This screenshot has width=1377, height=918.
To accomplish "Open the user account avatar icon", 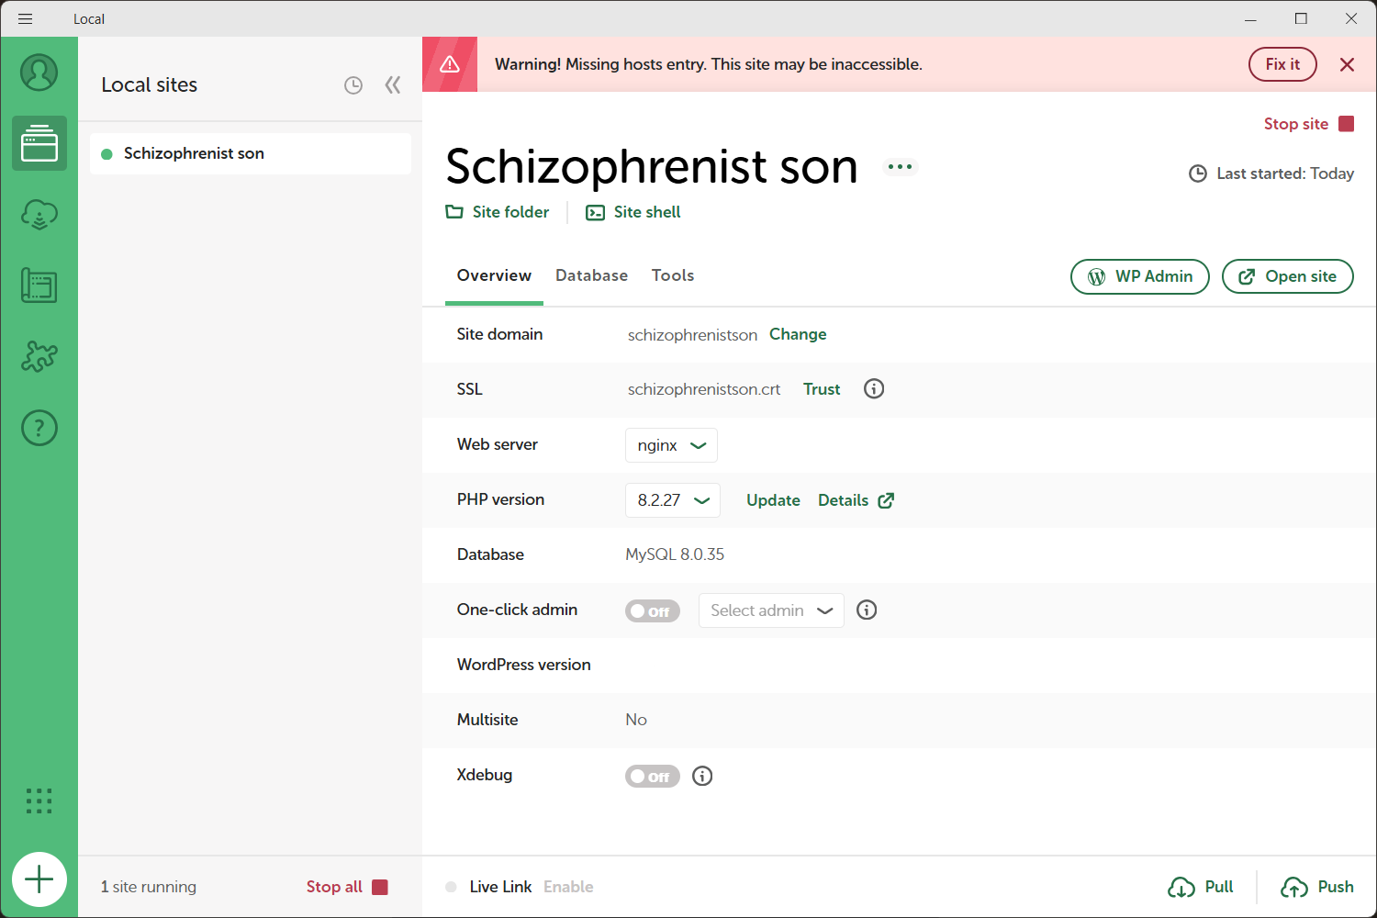I will pyautogui.click(x=39, y=73).
